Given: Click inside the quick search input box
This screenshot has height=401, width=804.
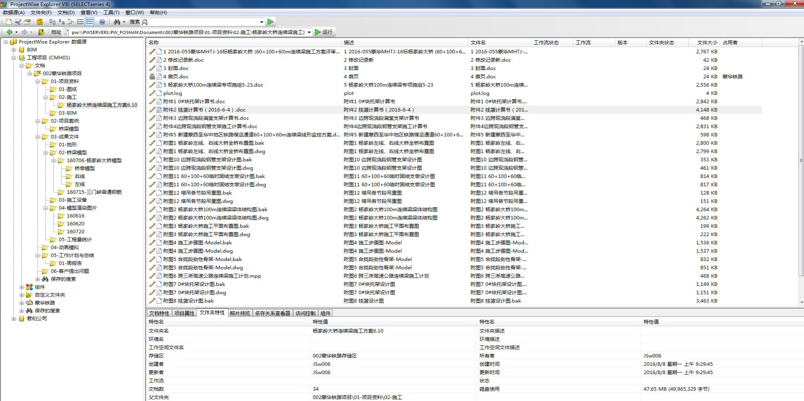Looking at the screenshot, I should (x=204, y=22).
